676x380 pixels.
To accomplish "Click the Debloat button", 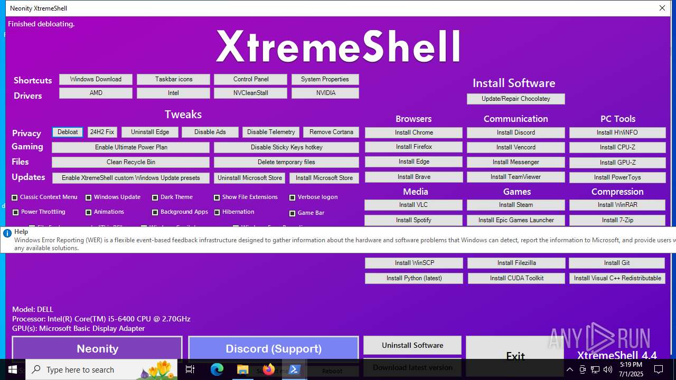I will tap(68, 132).
